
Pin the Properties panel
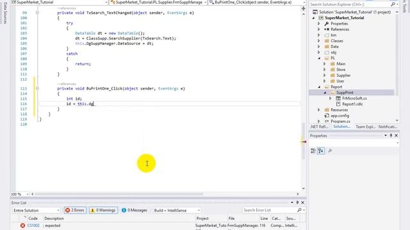391,135
